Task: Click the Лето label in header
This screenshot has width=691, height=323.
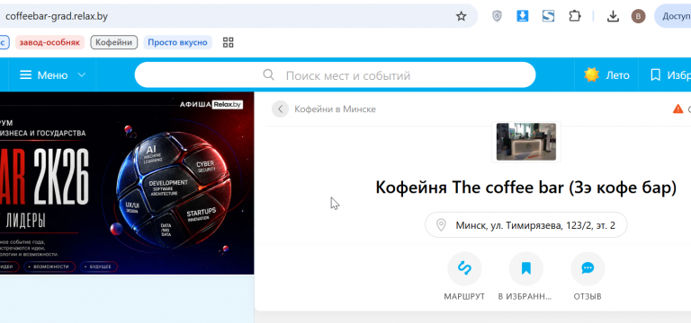Action: point(617,75)
